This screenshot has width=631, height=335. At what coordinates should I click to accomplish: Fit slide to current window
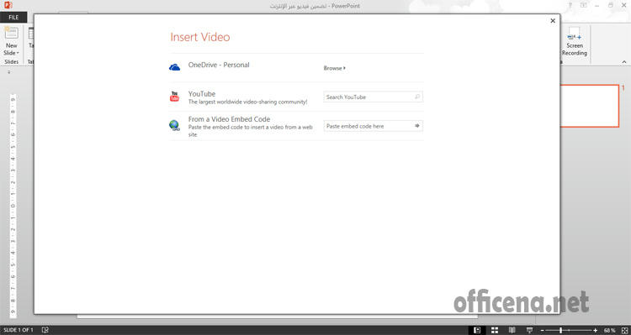point(624,330)
